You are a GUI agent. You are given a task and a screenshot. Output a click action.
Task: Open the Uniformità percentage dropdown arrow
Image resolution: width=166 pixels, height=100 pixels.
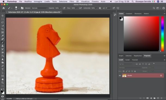coord(97,8)
